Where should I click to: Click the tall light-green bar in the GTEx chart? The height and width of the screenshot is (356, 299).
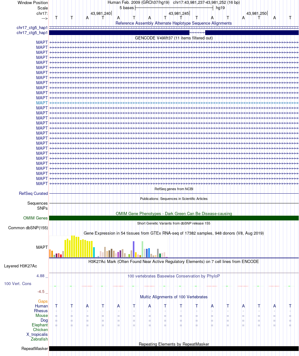(x=142, y=249)
